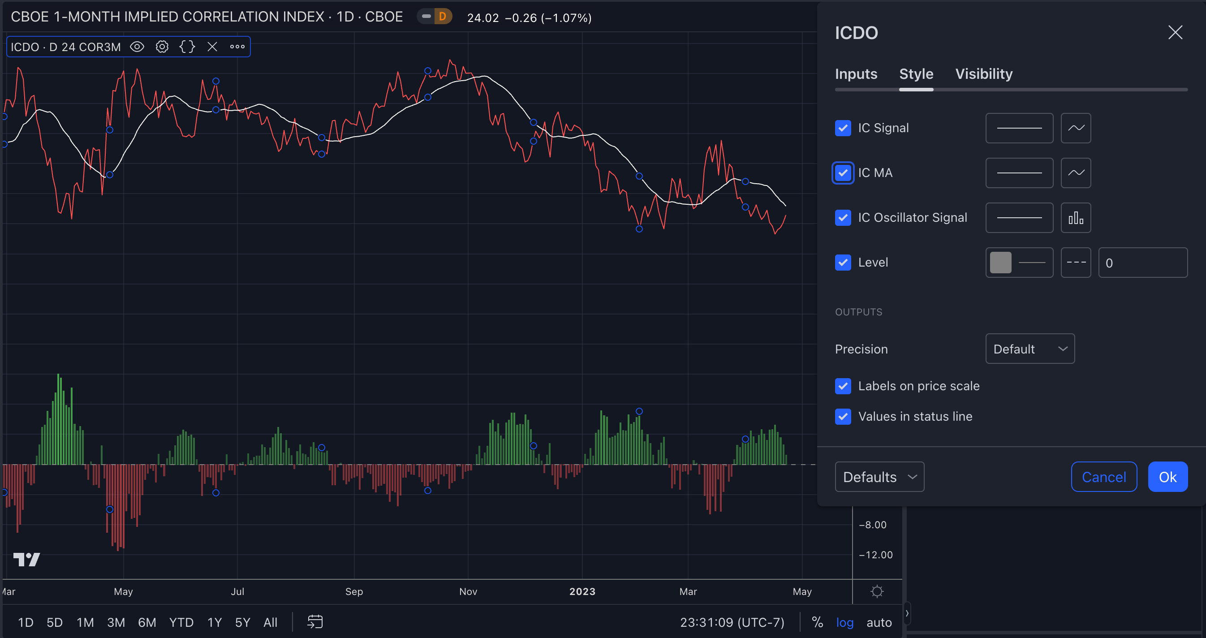Open ICDO indicator settings via gear icon

(162, 46)
